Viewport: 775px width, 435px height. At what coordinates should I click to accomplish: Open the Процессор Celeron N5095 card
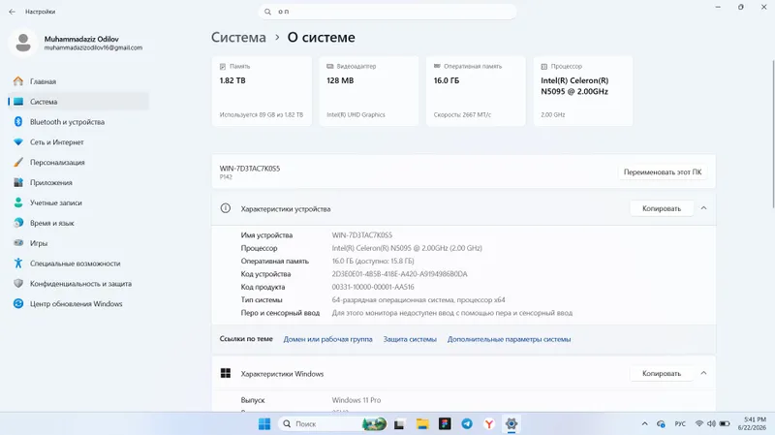click(583, 91)
